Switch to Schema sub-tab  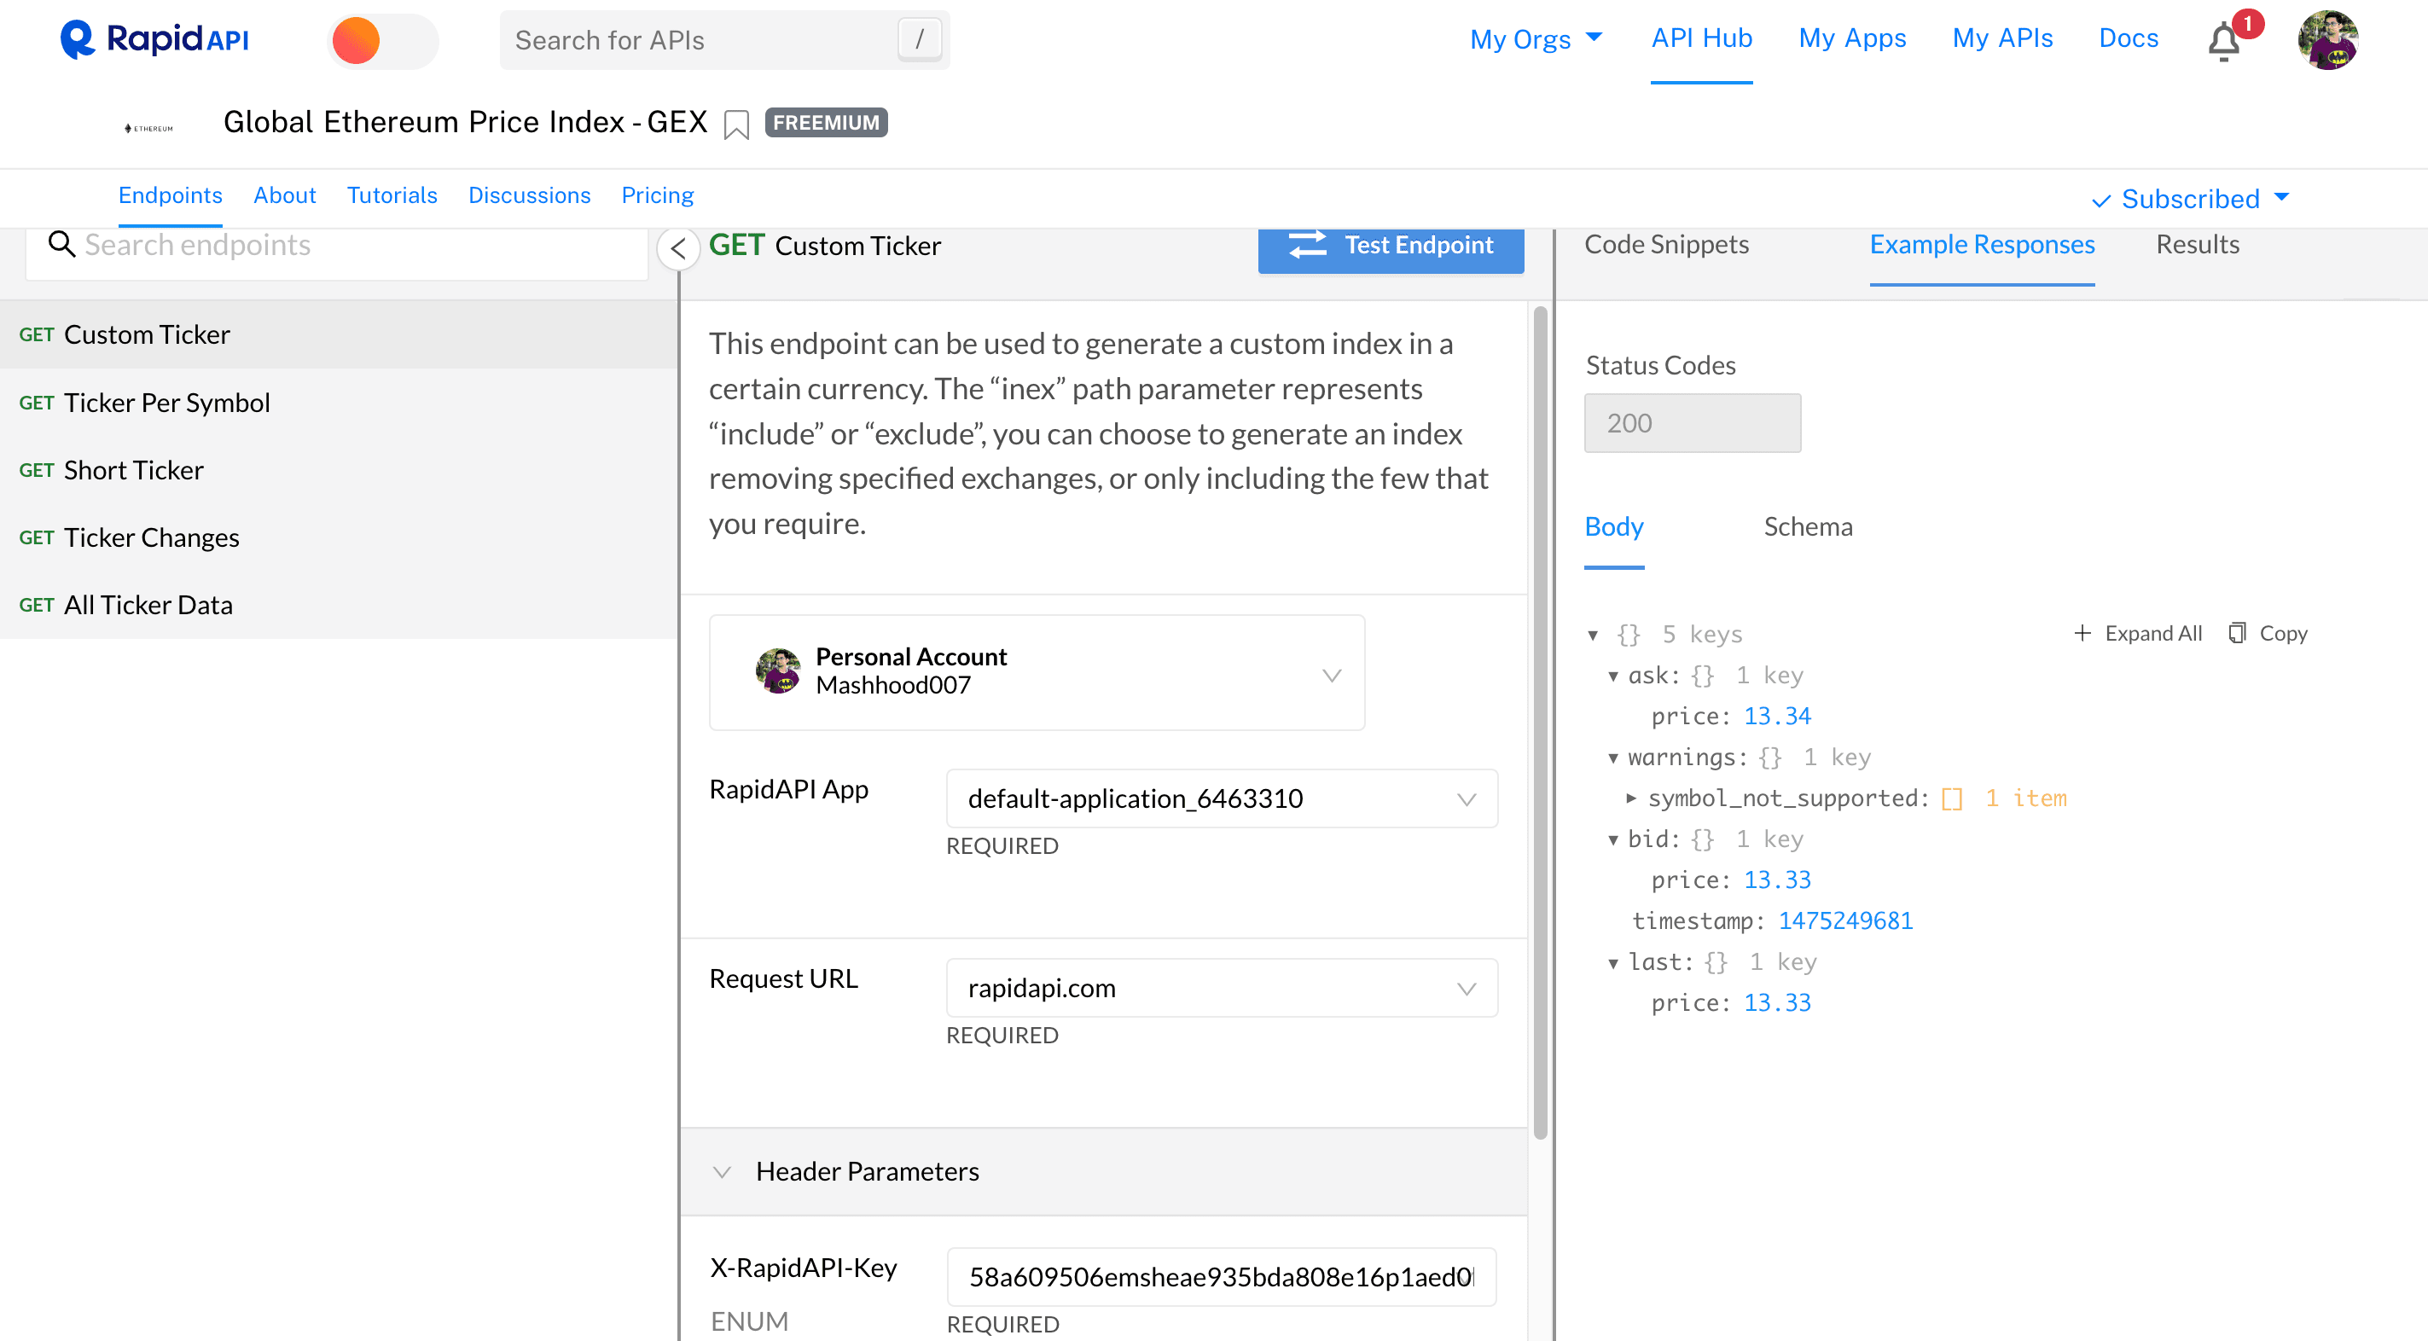(x=1808, y=525)
